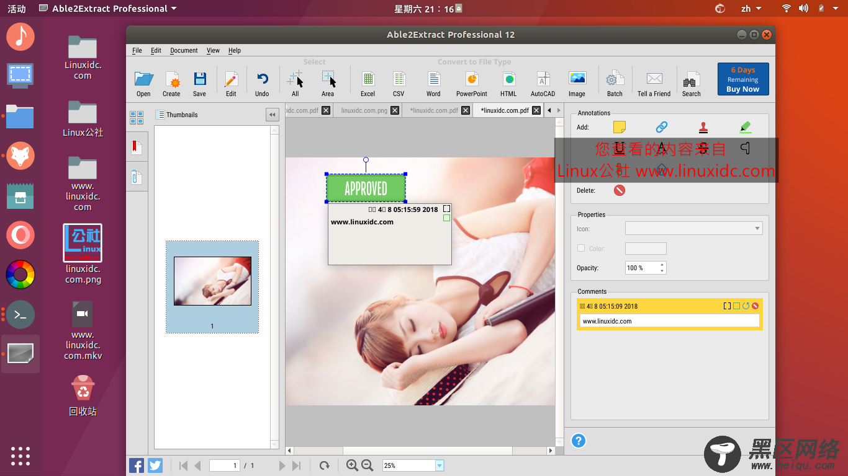Screen dimensions: 848x476
Task: Open the zoom level dropdown
Action: point(440,465)
